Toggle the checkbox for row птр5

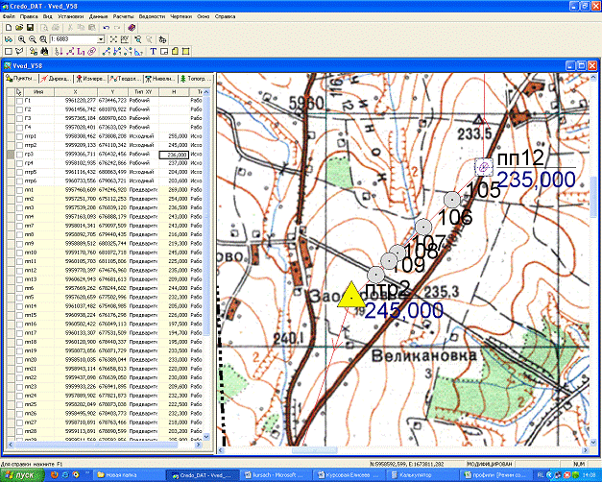[20, 172]
